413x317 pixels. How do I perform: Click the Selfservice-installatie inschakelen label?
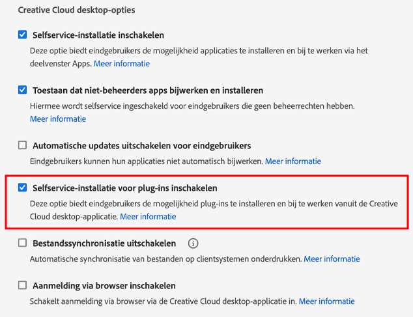point(98,34)
